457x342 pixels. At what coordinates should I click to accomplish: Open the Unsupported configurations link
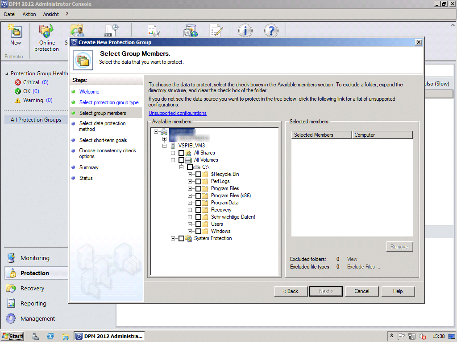pos(178,113)
